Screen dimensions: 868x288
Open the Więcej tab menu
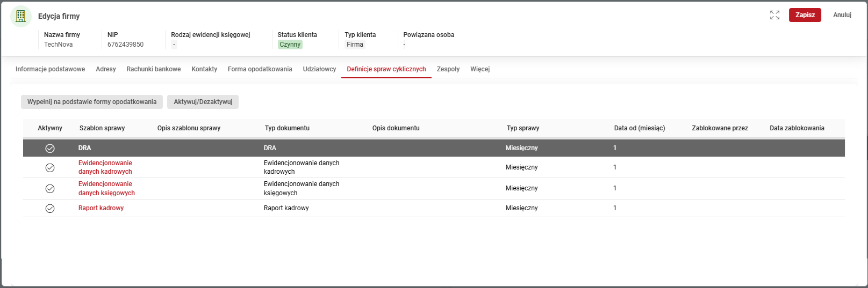click(x=480, y=69)
